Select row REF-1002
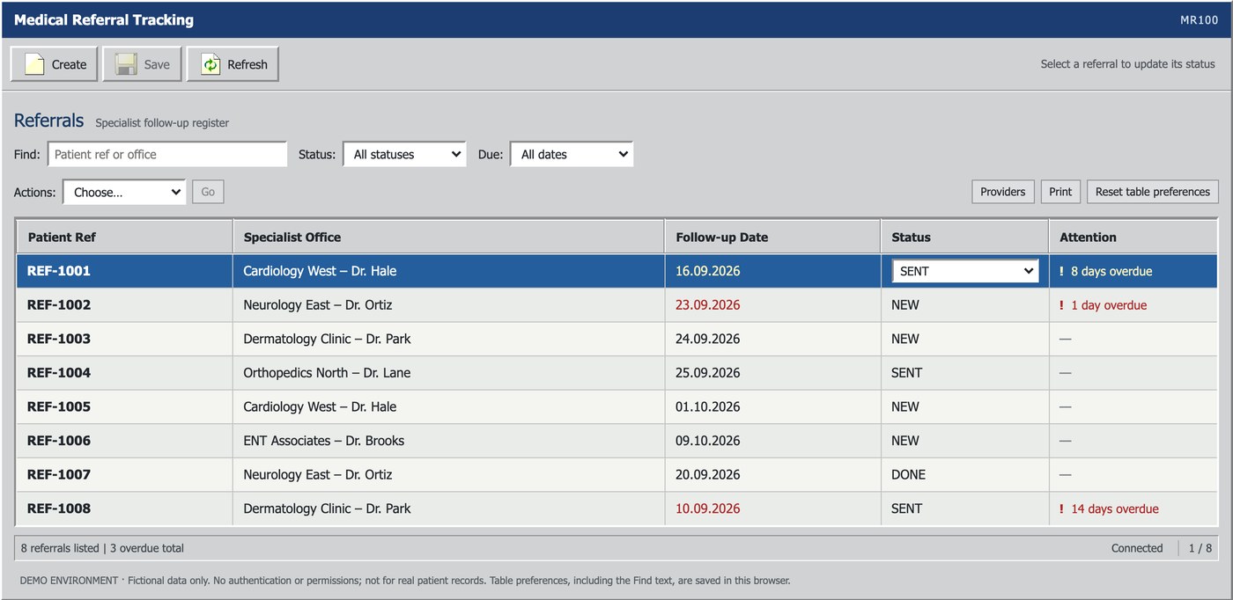This screenshot has width=1233, height=600. (x=616, y=305)
